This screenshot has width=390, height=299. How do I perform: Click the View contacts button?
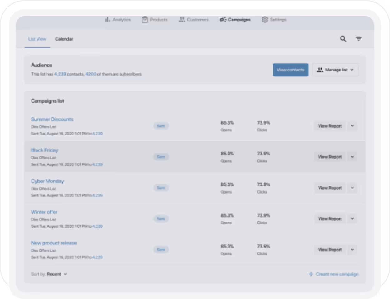click(x=291, y=70)
